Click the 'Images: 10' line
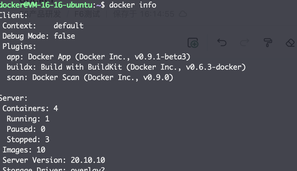The image size is (297, 171). click(x=24, y=150)
